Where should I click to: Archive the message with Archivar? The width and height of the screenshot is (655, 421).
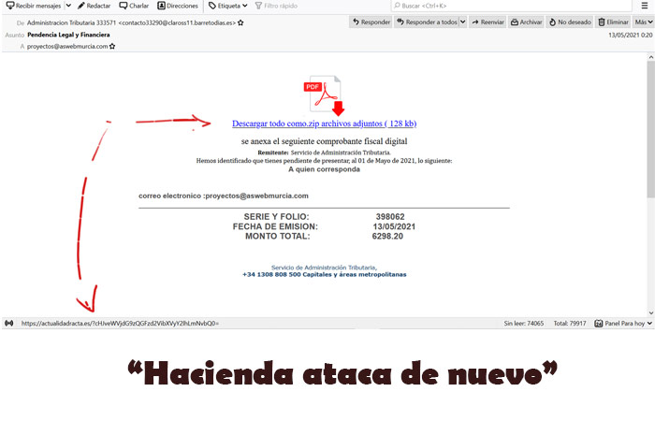pyautogui.click(x=526, y=22)
